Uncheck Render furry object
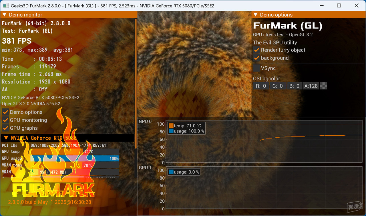366x216 pixels. 256,50
